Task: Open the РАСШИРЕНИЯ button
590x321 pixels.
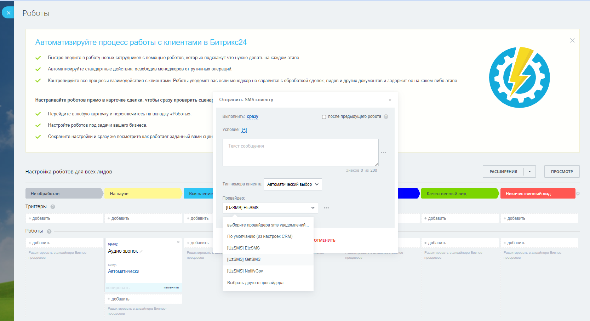Action: click(x=503, y=172)
